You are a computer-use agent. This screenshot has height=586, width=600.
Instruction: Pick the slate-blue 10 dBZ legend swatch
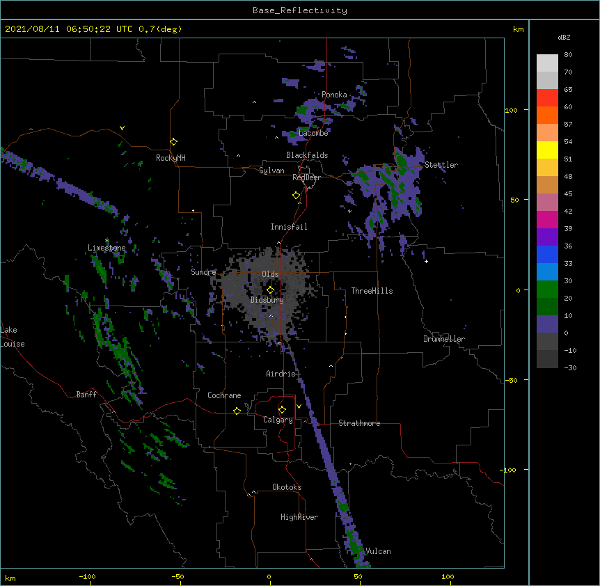click(547, 324)
